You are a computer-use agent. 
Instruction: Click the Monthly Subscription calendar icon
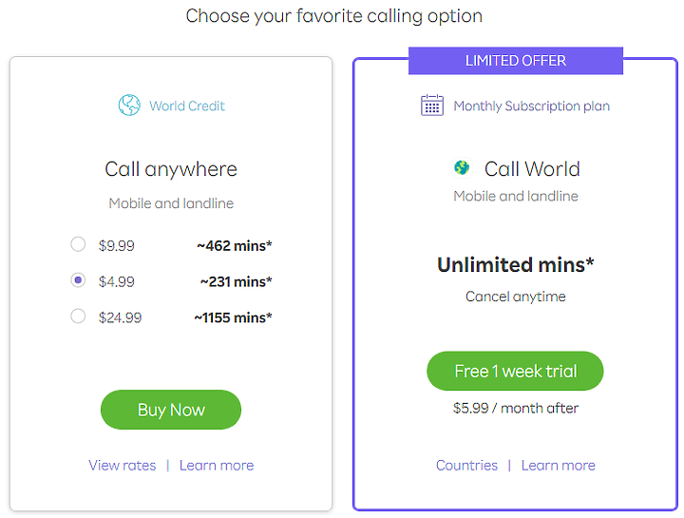coord(432,106)
